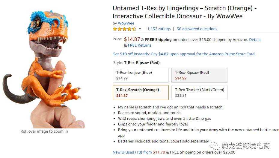Click the Batteries included bullet text

tap(163, 141)
